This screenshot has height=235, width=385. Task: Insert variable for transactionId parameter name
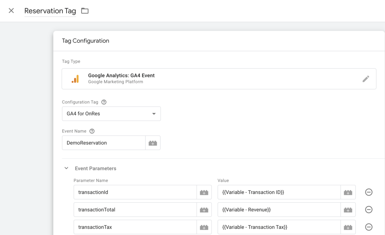point(204,192)
